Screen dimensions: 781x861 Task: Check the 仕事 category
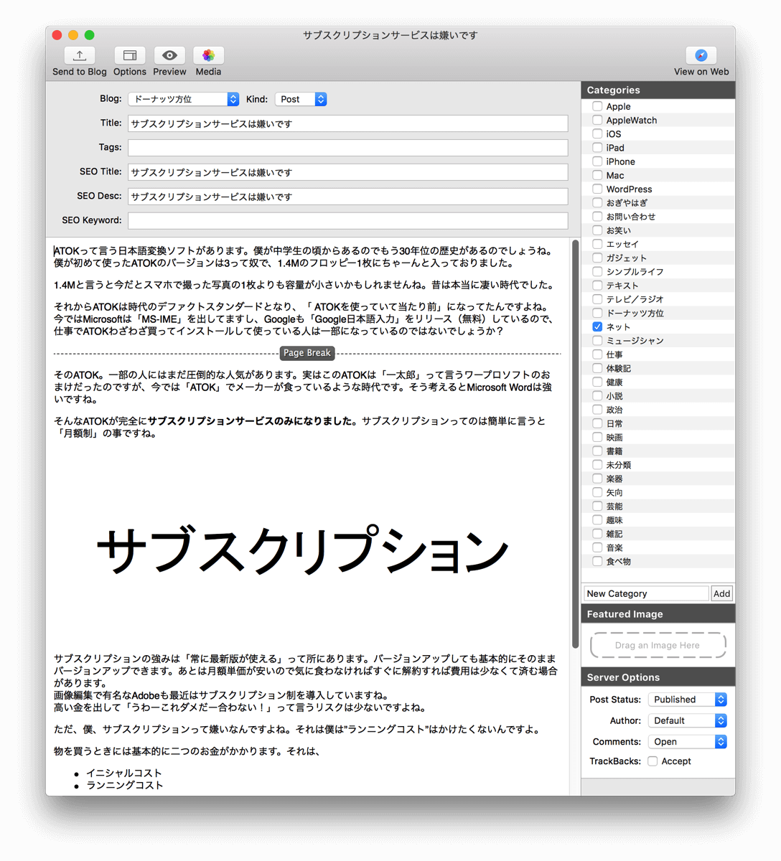(x=597, y=354)
